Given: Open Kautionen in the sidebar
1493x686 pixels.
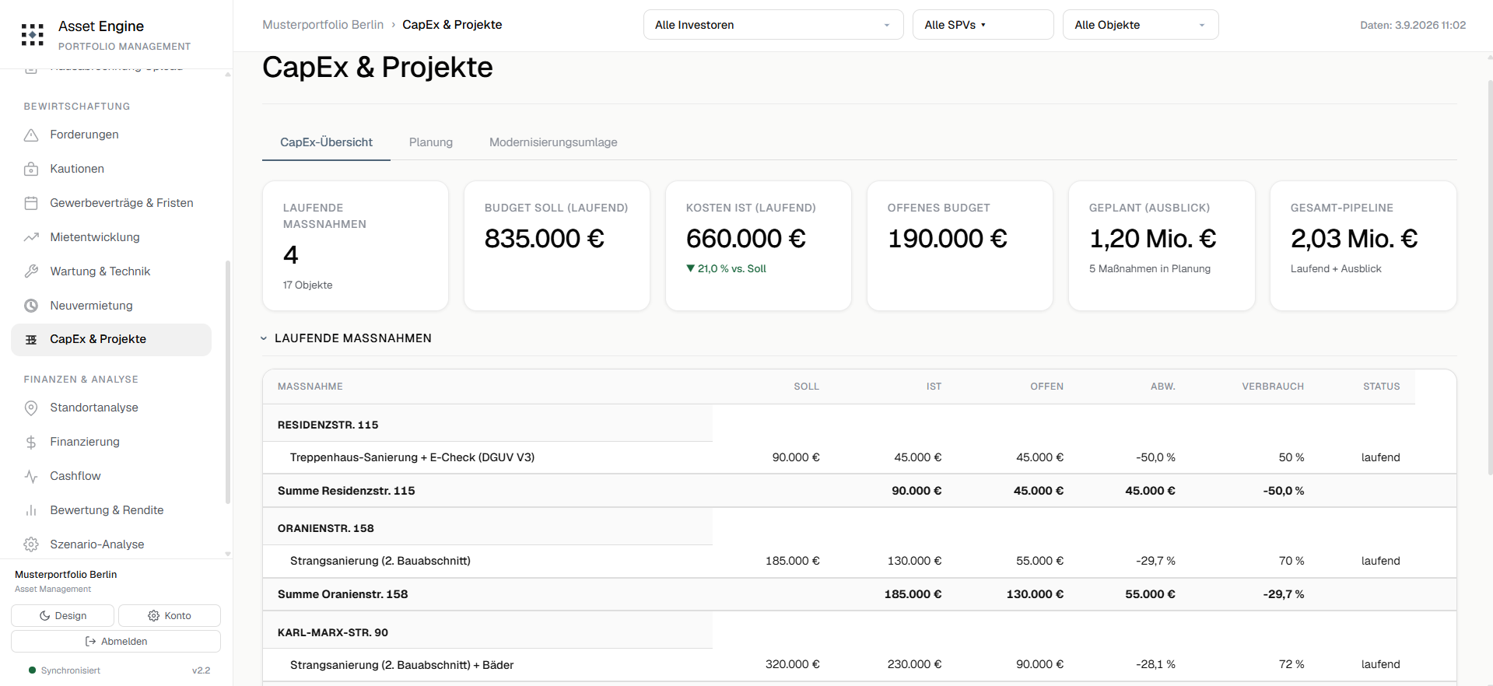Looking at the screenshot, I should 111,169.
